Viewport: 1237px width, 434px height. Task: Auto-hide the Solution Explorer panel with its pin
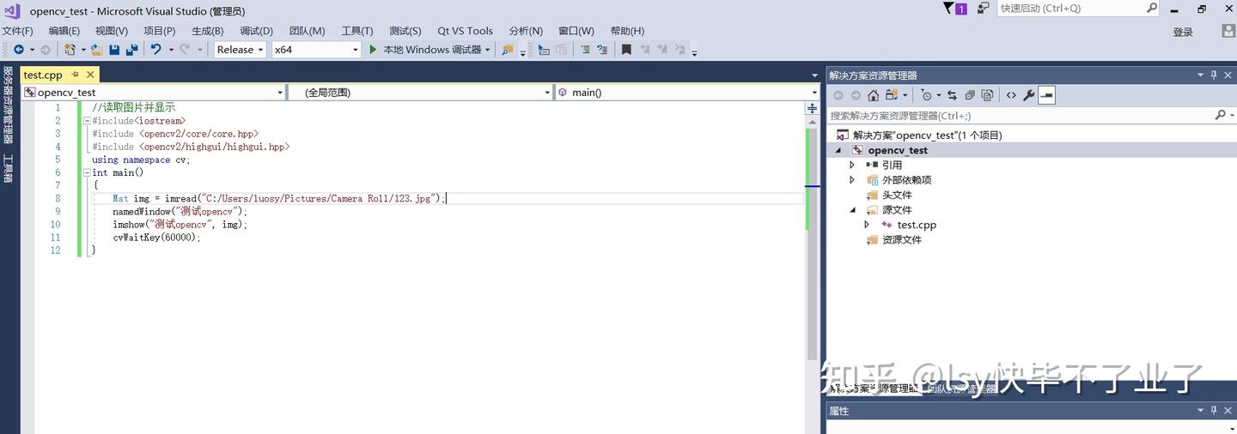click(x=1214, y=75)
